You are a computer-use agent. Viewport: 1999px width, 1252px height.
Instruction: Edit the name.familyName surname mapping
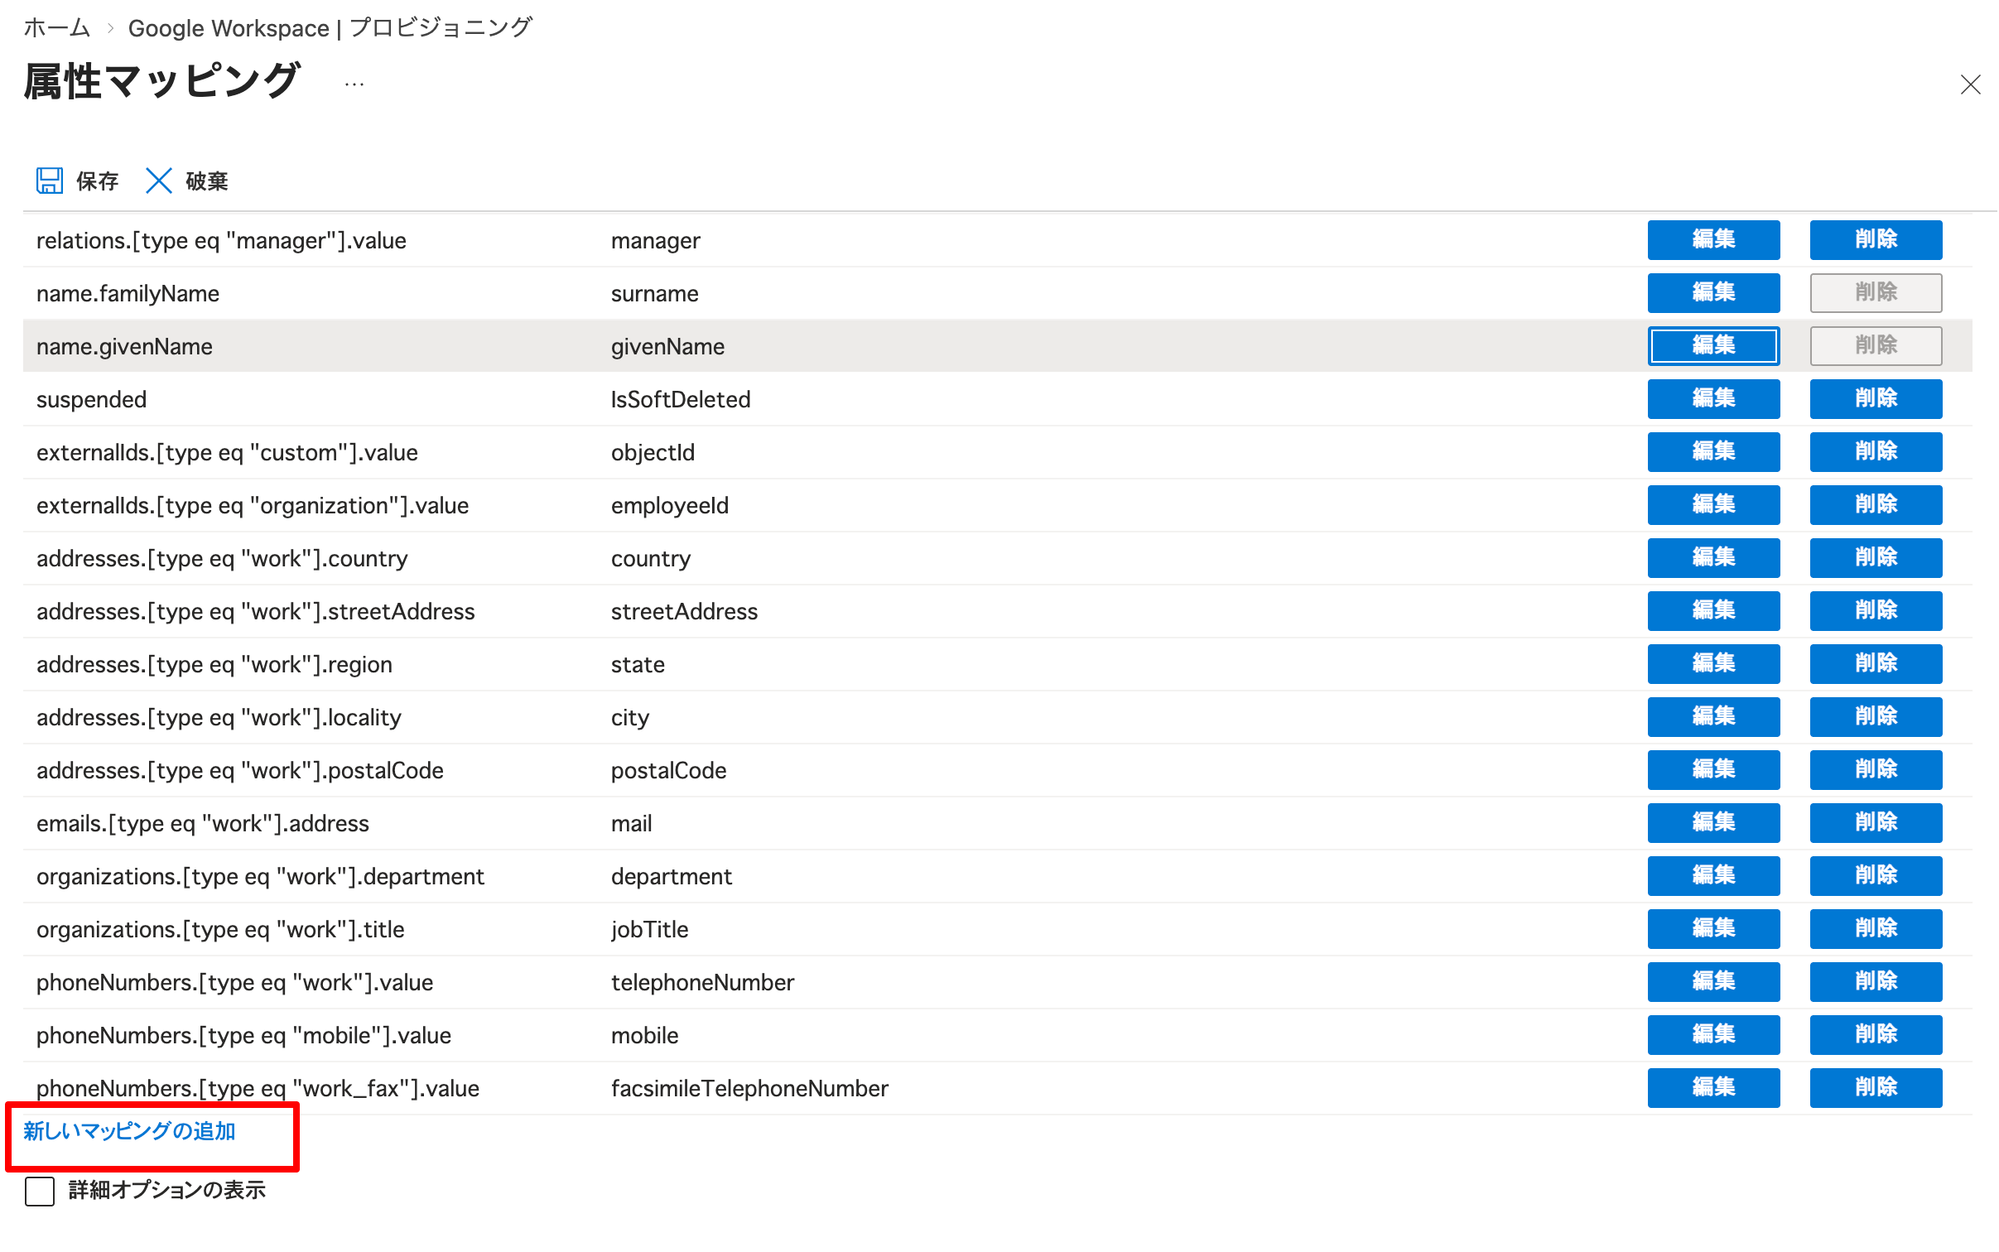click(1713, 292)
